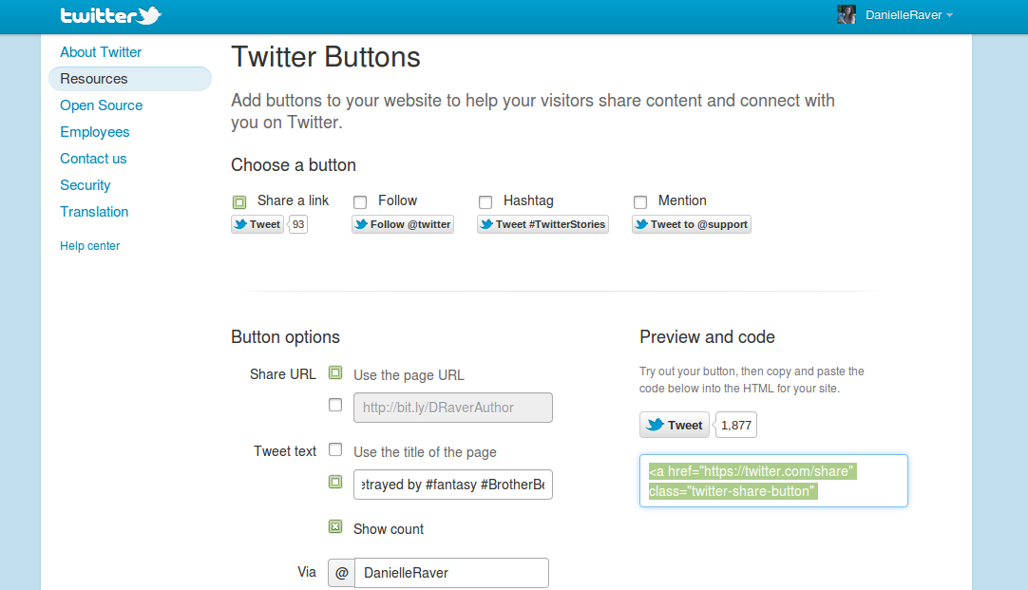Toggle the Show count checkbox
The image size is (1028, 590).
(335, 526)
